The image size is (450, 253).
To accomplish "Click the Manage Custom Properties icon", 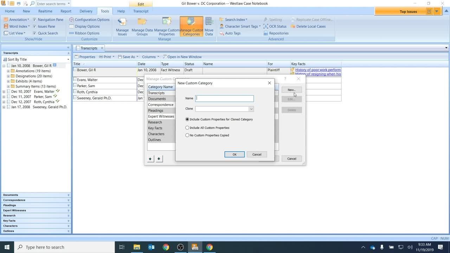I will coord(167,26).
